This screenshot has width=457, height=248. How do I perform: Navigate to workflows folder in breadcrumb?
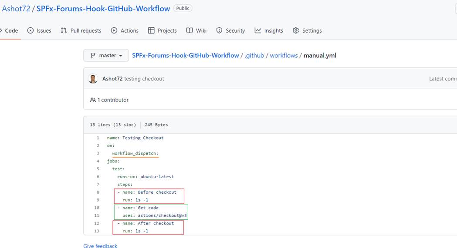point(284,56)
